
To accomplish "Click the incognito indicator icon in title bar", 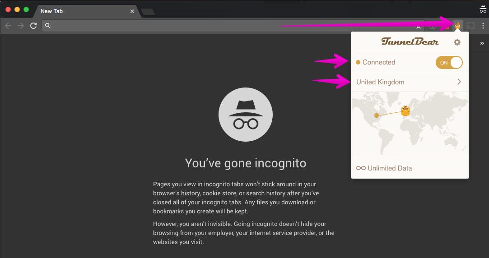I will 483,9.
